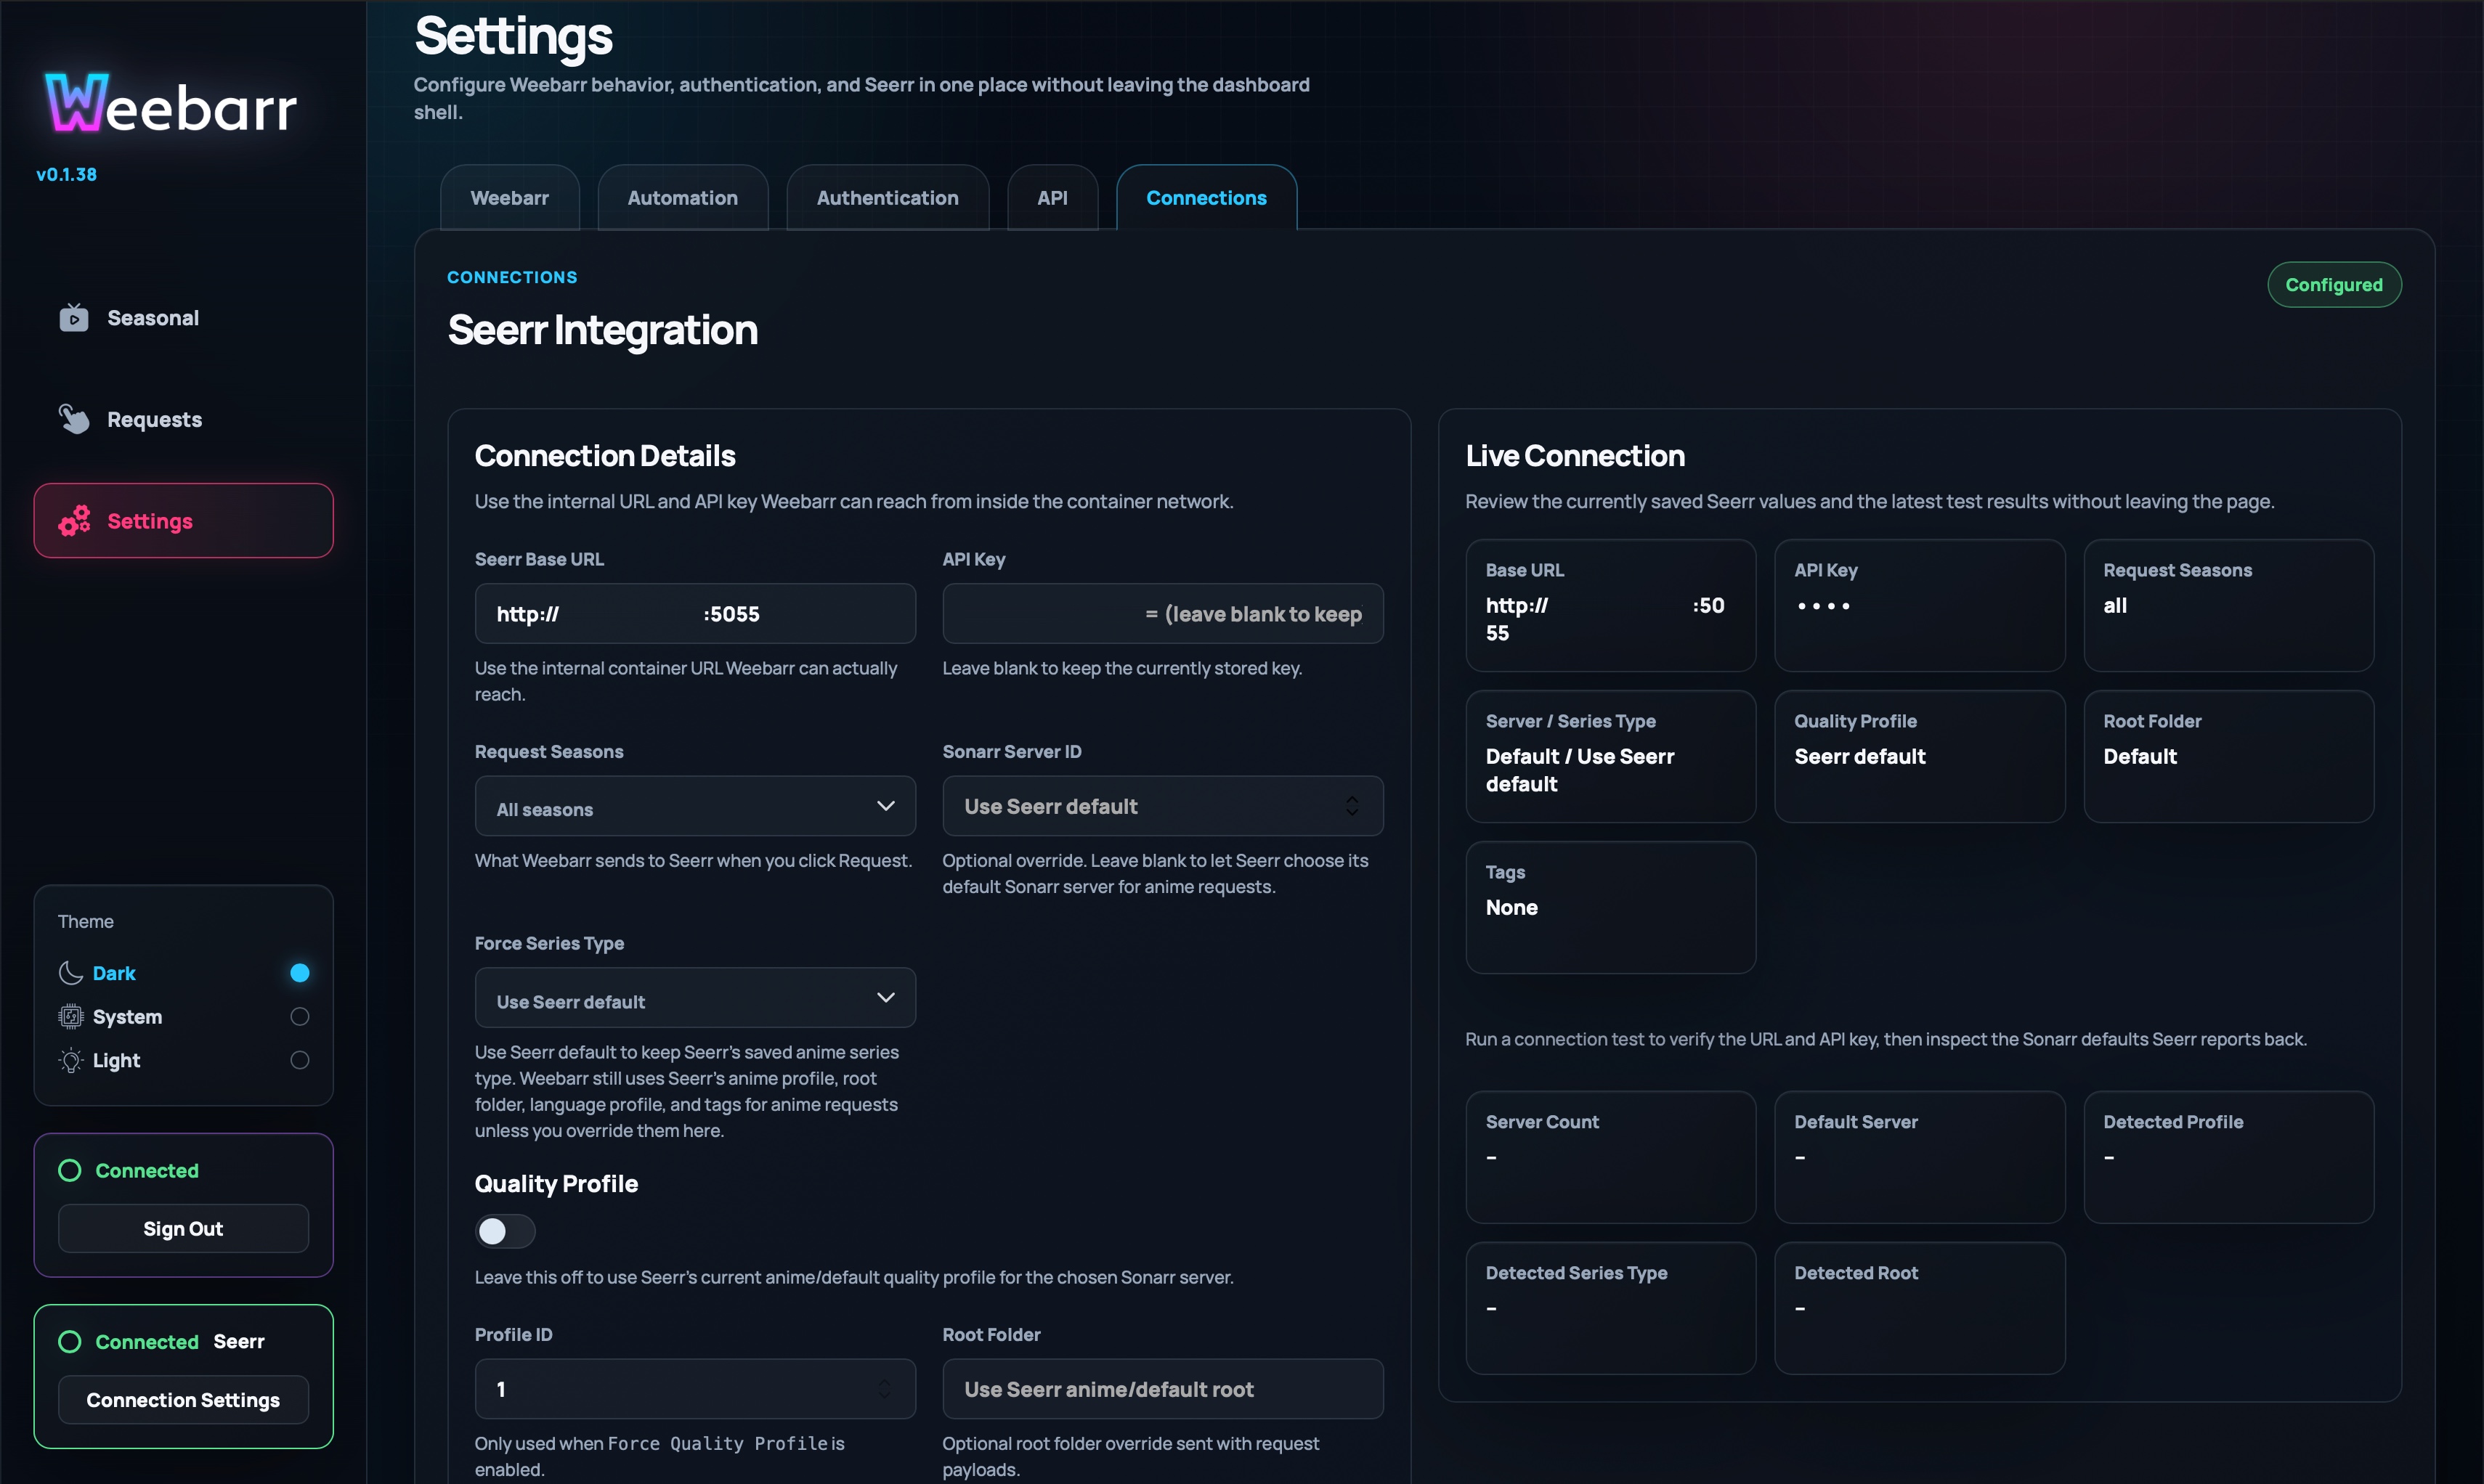Screen dimensions: 2484x1484
Task: Click the Request Seasons 'all' card
Action: point(2229,606)
